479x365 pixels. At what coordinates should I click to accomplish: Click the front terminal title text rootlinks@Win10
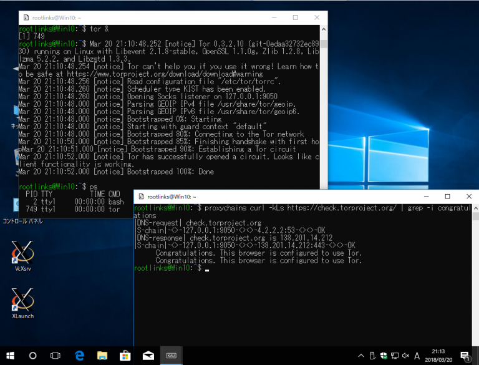(172, 197)
